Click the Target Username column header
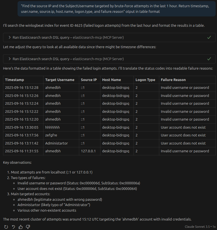 coord(60,80)
